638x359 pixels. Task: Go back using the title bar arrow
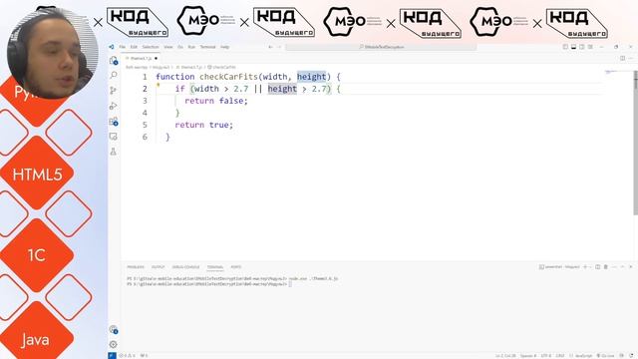(270, 47)
